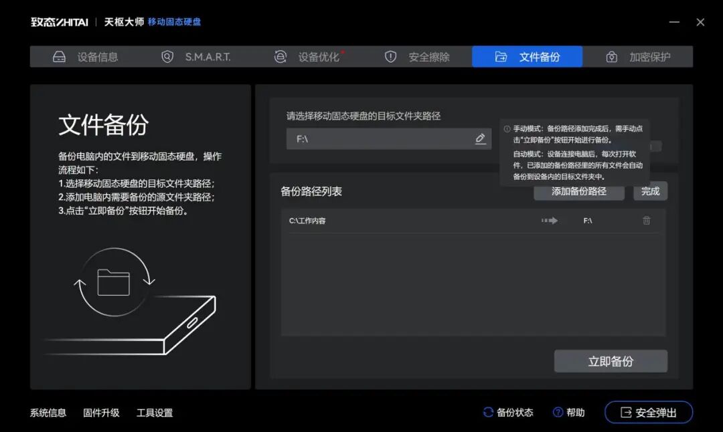Click the lock icon on 加密保护 tab
Screen dimensions: 723x432
pyautogui.click(x=611, y=57)
